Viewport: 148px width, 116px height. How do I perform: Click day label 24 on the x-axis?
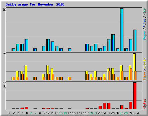click(x=108, y=113)
